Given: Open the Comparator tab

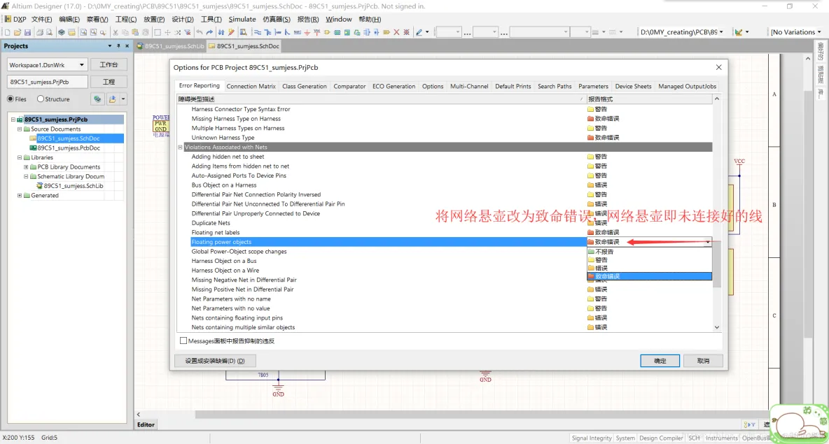Looking at the screenshot, I should (349, 86).
